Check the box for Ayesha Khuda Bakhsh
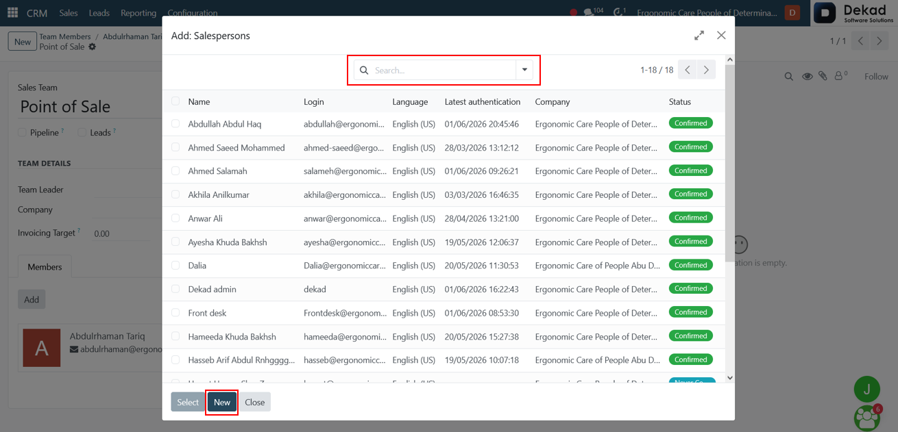 pyautogui.click(x=175, y=242)
